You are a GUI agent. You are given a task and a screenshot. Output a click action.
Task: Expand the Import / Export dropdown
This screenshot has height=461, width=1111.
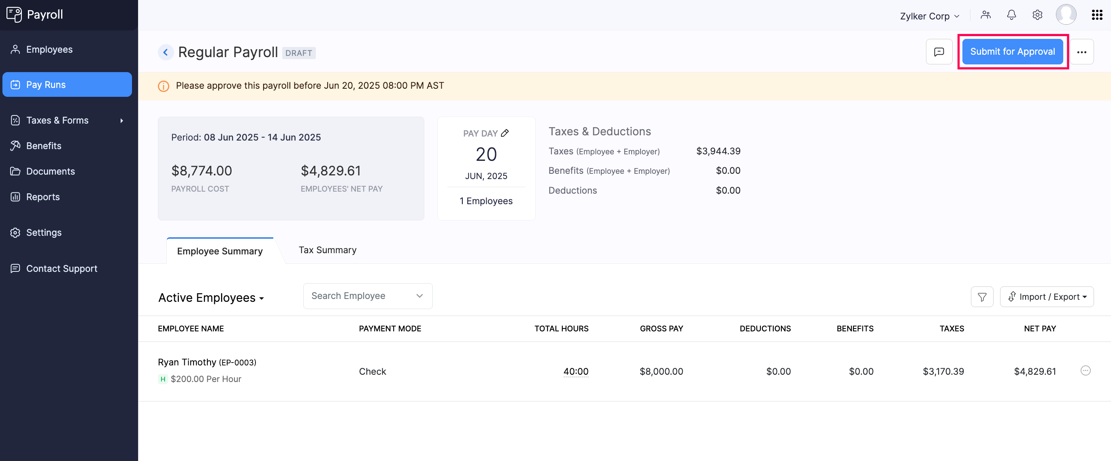click(1047, 297)
